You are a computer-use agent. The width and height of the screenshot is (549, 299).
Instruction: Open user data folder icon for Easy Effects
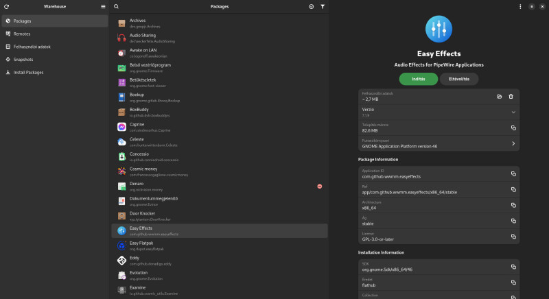coord(500,97)
